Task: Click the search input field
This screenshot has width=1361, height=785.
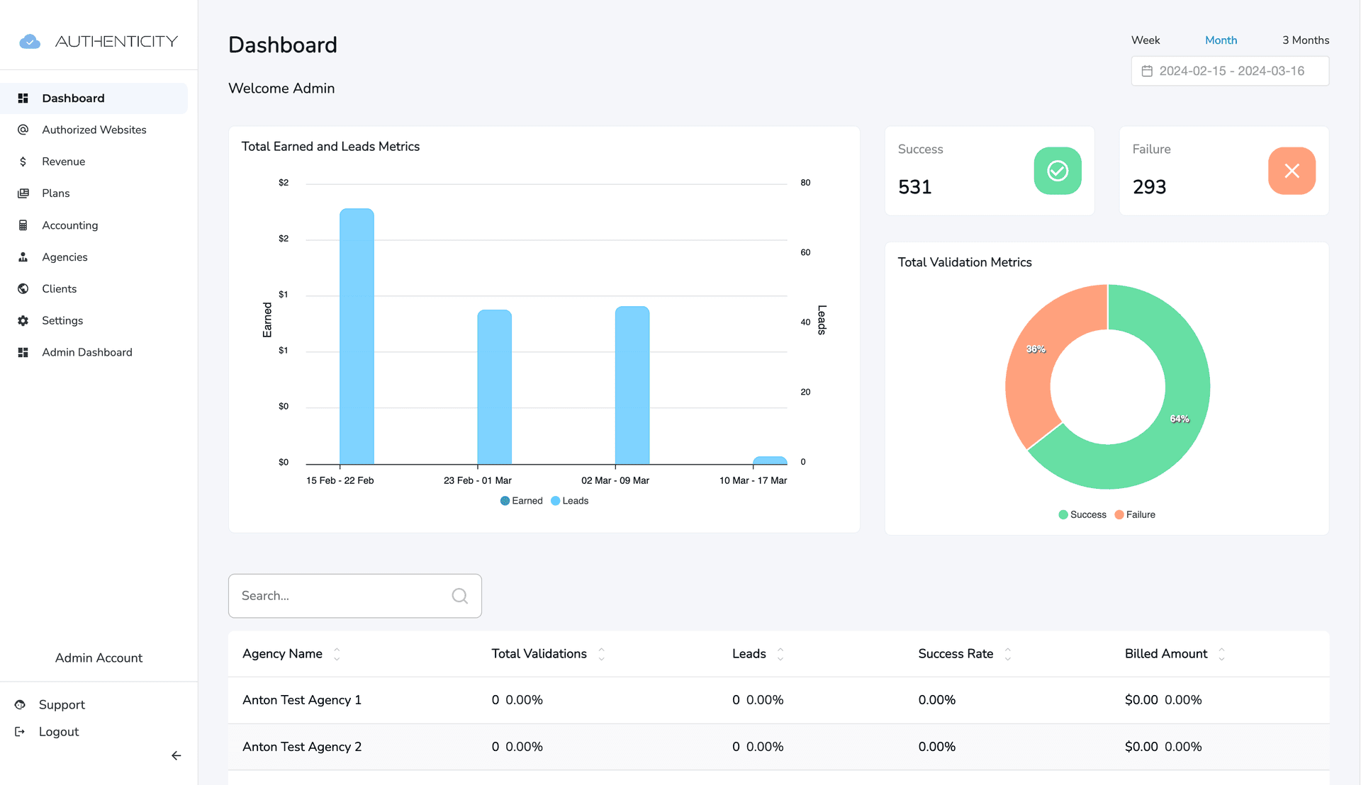Action: click(355, 596)
